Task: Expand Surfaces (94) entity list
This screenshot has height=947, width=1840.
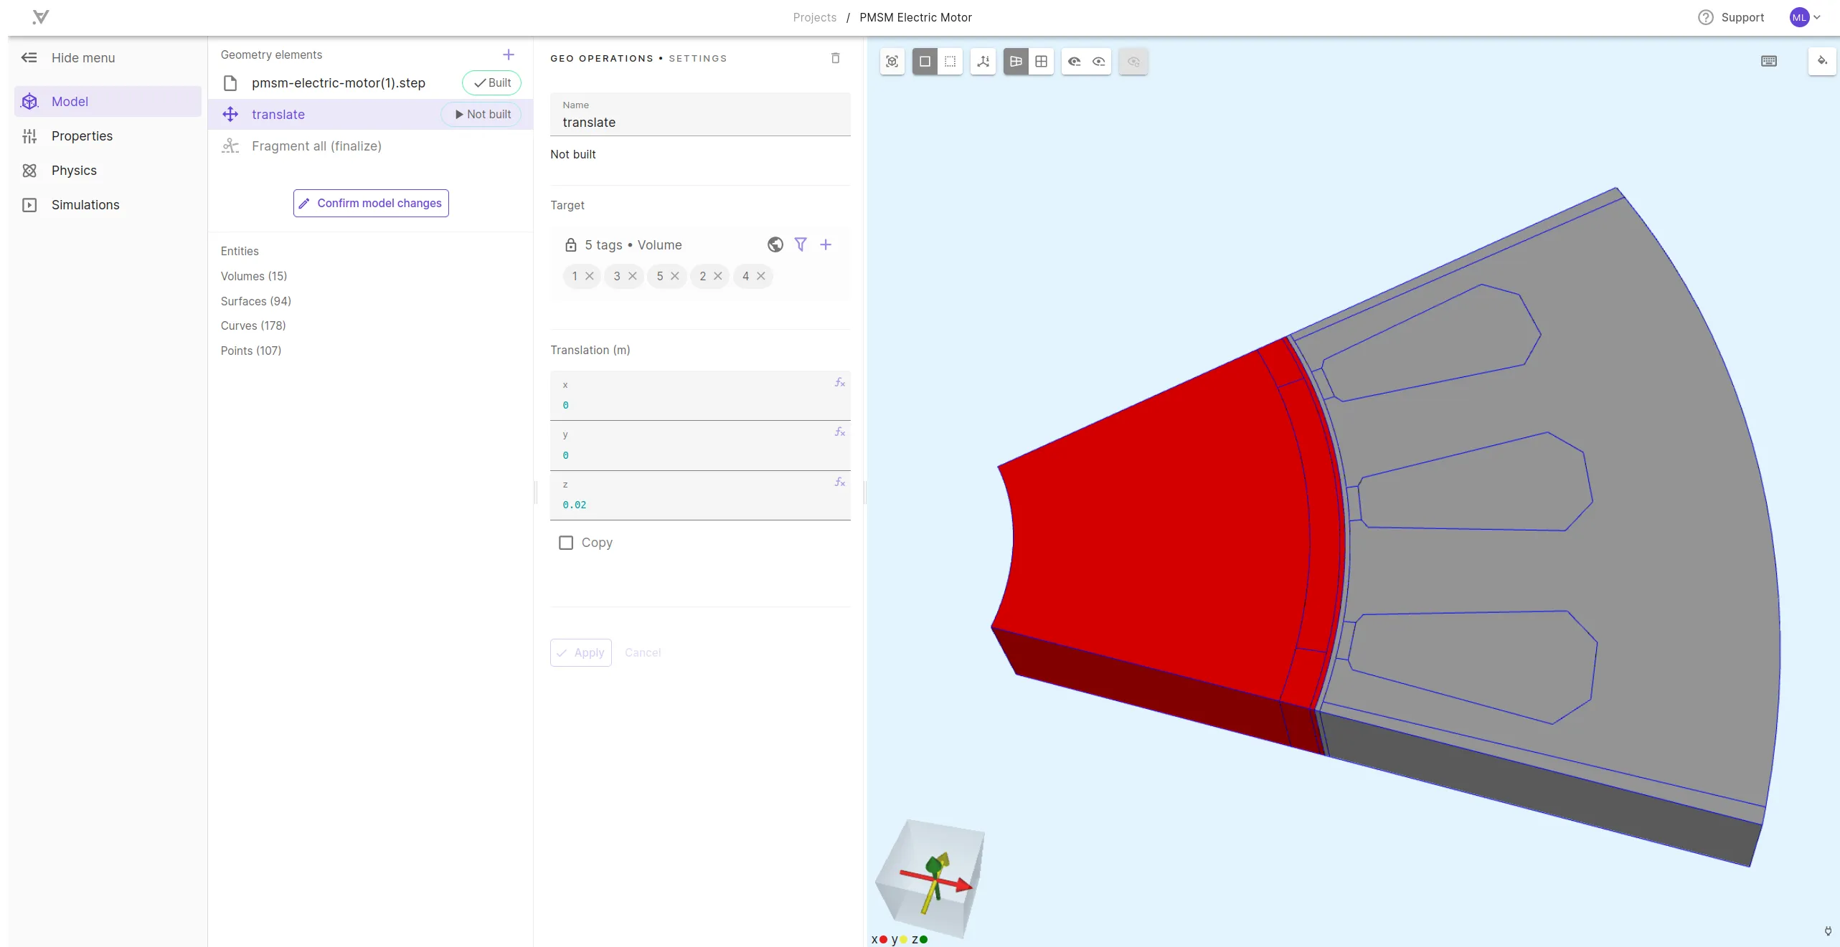Action: click(255, 302)
